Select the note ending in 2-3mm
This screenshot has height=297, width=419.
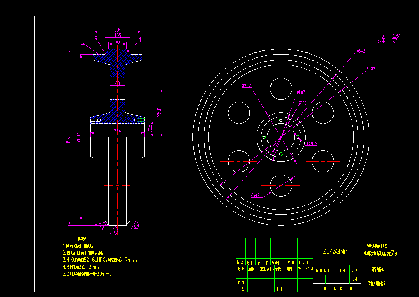pyautogui.click(x=82, y=267)
